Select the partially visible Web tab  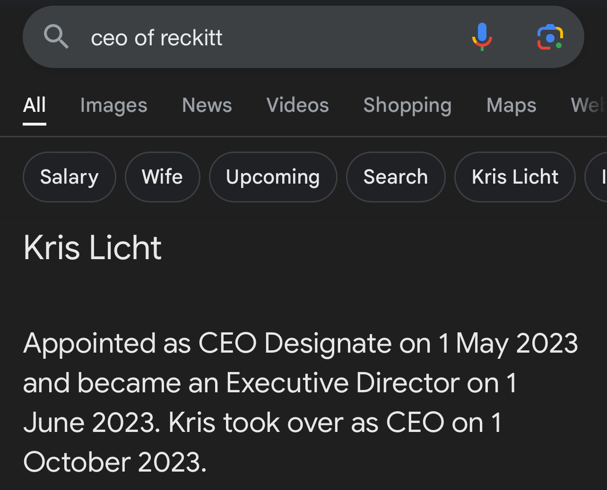[588, 105]
